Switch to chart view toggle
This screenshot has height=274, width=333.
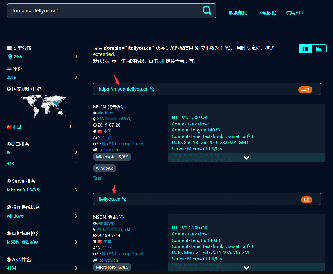click(x=319, y=49)
